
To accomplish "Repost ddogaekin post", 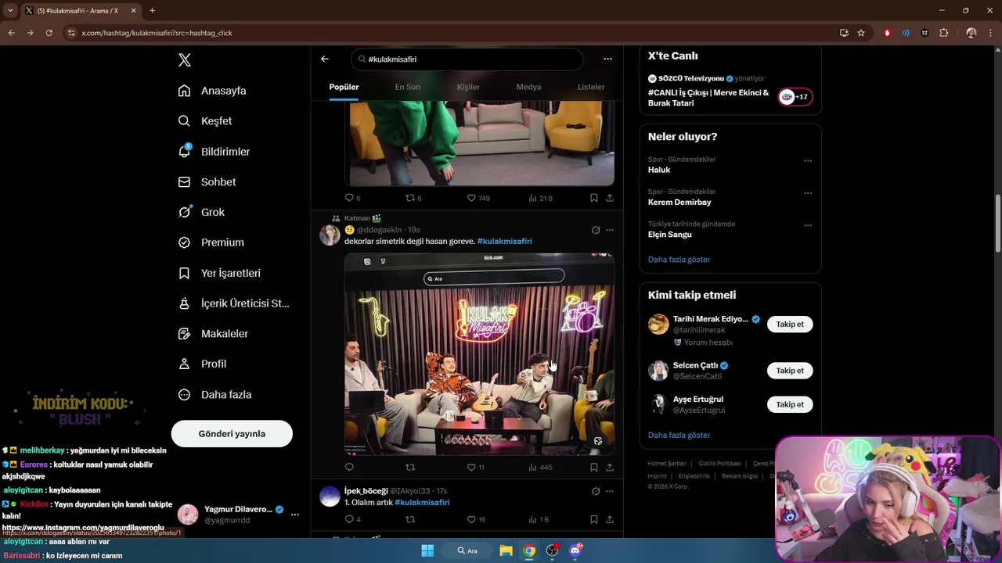I will pos(409,467).
